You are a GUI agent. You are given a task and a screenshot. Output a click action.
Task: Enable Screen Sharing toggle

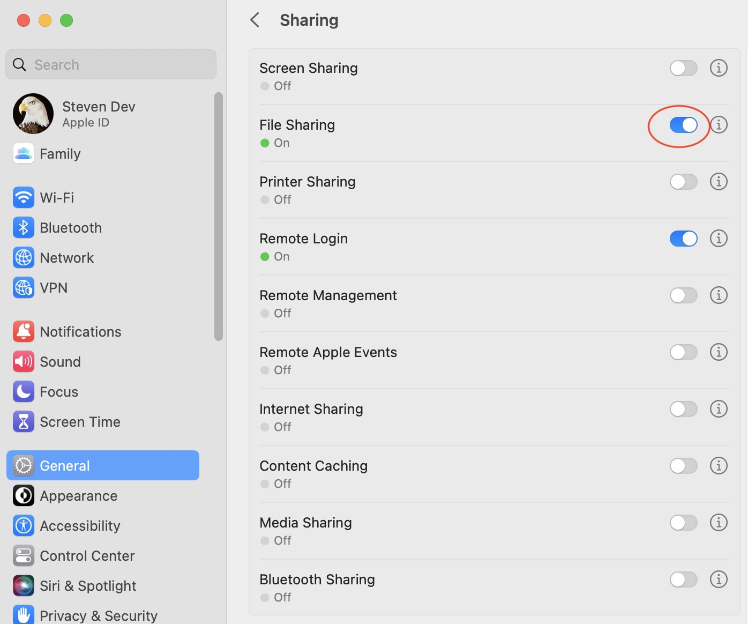684,68
